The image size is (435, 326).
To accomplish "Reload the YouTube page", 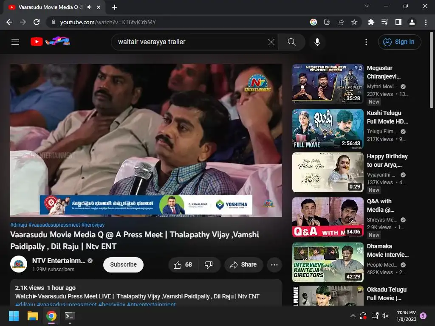I will click(x=37, y=22).
